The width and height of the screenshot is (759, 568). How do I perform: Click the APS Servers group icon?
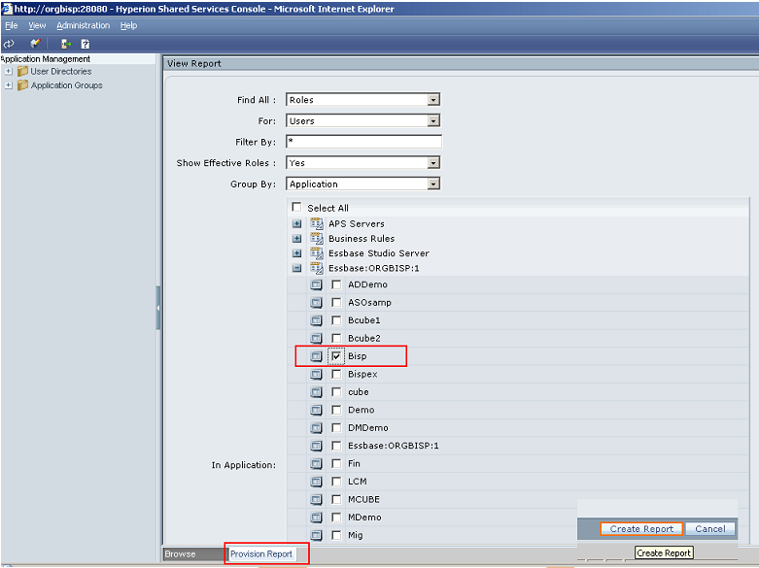tap(317, 224)
